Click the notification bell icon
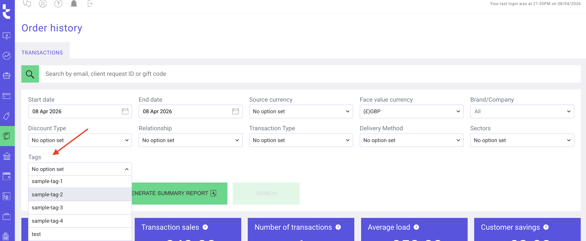 [74, 4]
